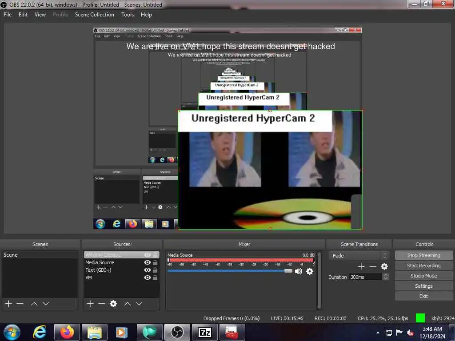Remove the selected scene with the minus icon
Viewport: 455px width, 341px height.
[x=20, y=304]
